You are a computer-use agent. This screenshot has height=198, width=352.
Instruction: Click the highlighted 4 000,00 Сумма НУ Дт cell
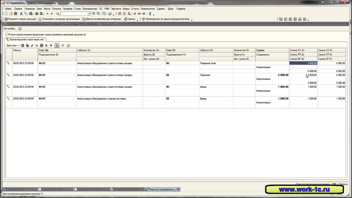(303, 63)
